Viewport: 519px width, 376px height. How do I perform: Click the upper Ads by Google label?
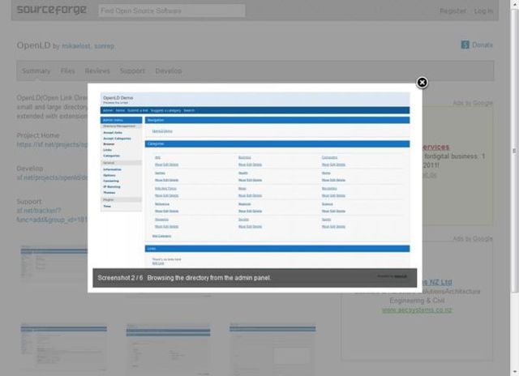[x=473, y=103]
